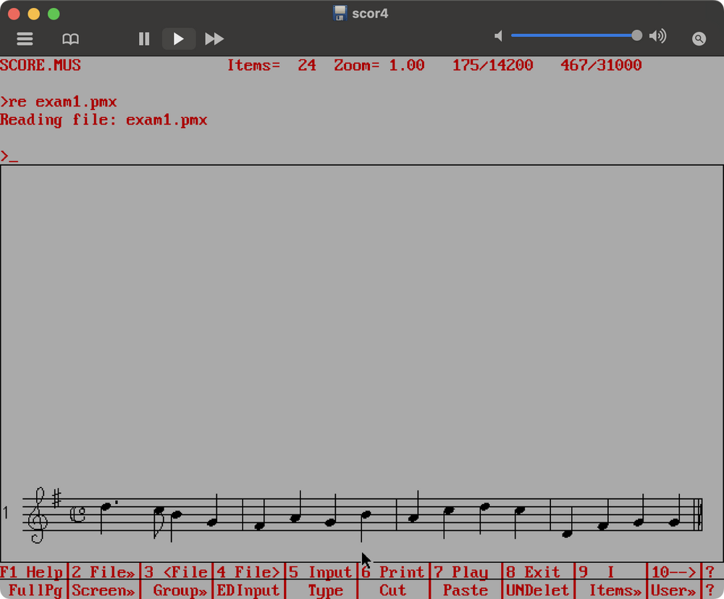Select the 7 Play function
The image size is (724, 599).
[466, 572]
